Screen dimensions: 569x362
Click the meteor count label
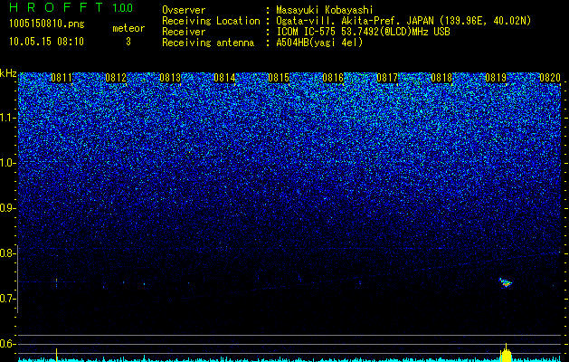pos(128,28)
